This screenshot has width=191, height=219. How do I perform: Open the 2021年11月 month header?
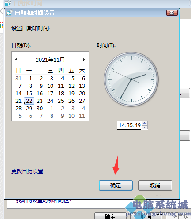click(x=50, y=60)
